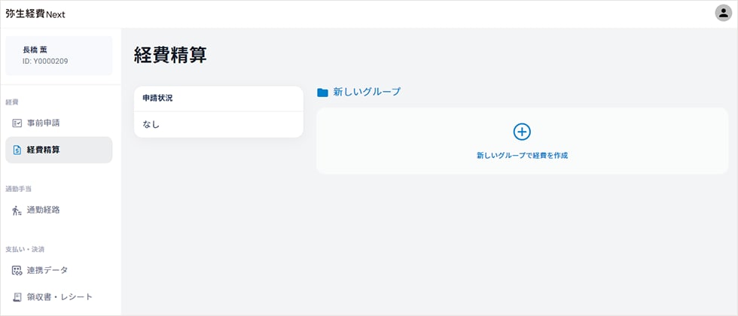Click the 通勤経路 commuter icon
The height and width of the screenshot is (316, 738).
click(17, 210)
